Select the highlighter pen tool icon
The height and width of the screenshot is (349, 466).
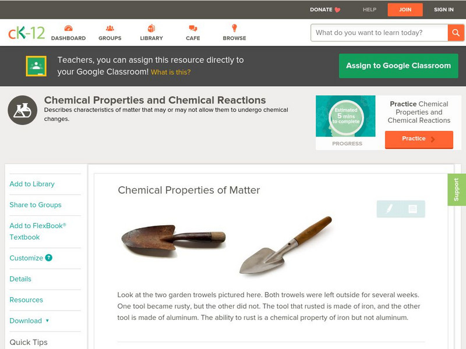[x=389, y=209]
